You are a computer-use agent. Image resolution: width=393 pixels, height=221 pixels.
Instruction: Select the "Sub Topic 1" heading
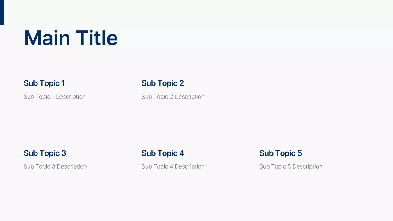click(x=44, y=83)
